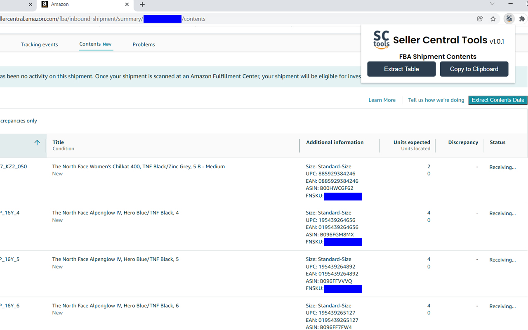Screen dimensions: 528x330
Task: Click UPC 885929384246 text
Action: [x=330, y=174]
